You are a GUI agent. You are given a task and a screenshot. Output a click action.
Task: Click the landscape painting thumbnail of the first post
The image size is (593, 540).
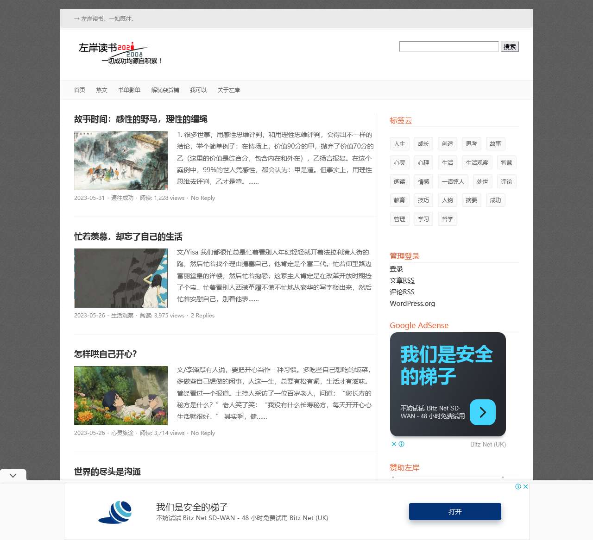point(121,161)
